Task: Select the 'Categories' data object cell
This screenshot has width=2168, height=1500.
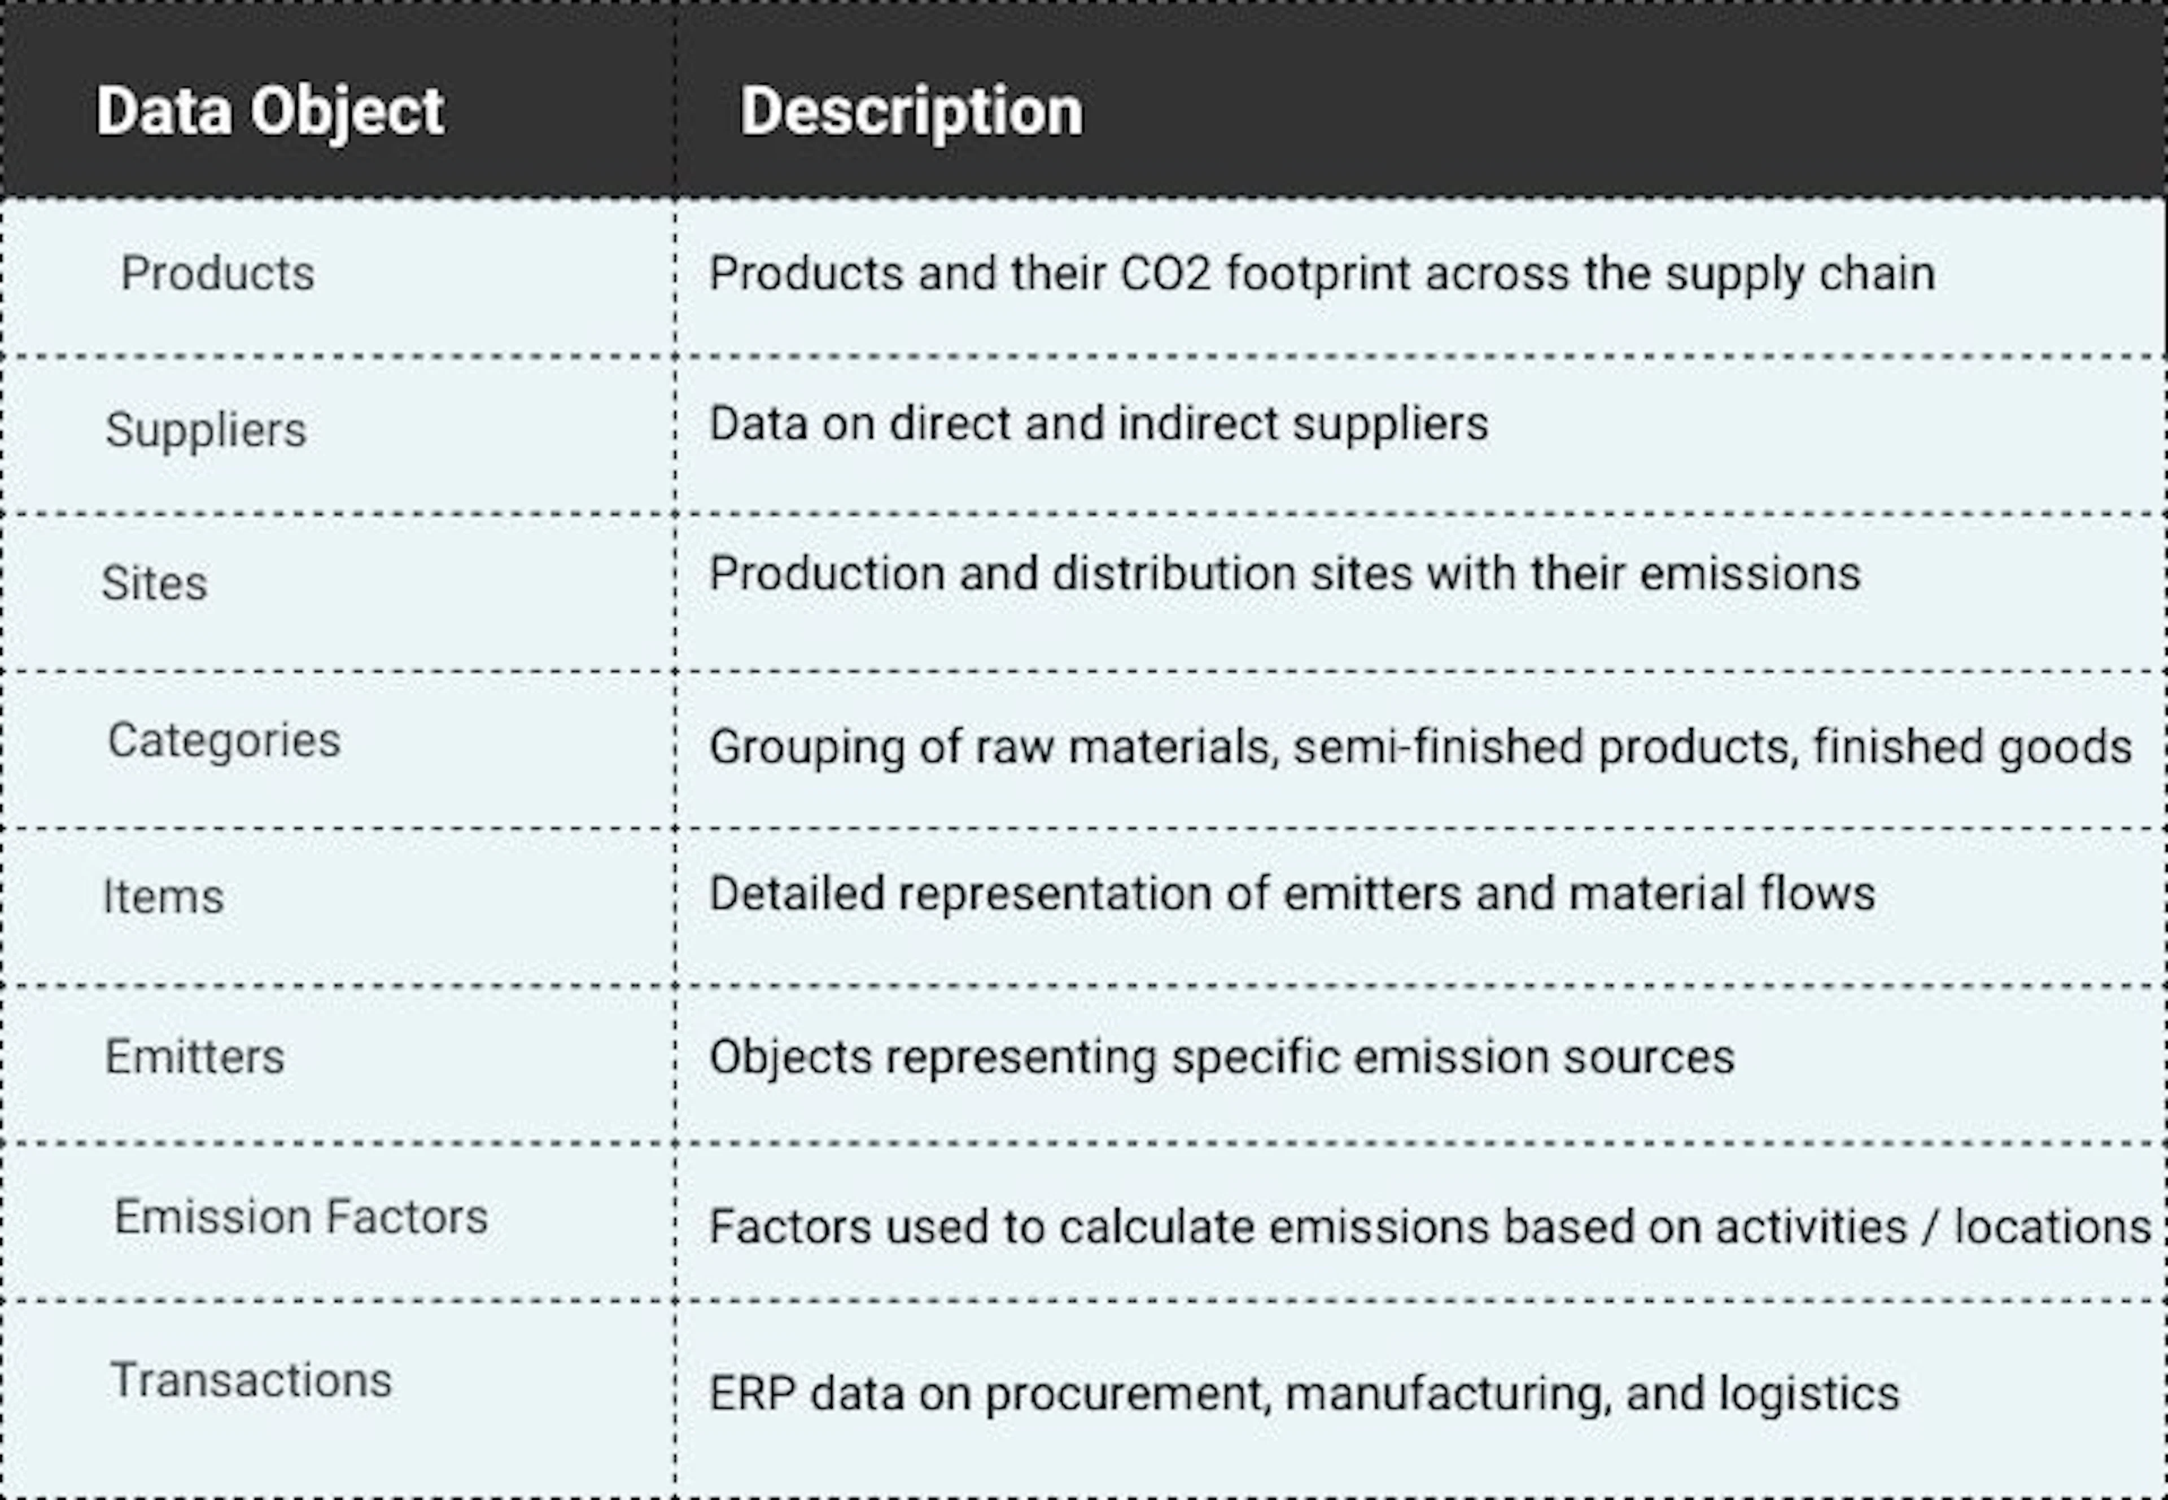Action: click(224, 740)
